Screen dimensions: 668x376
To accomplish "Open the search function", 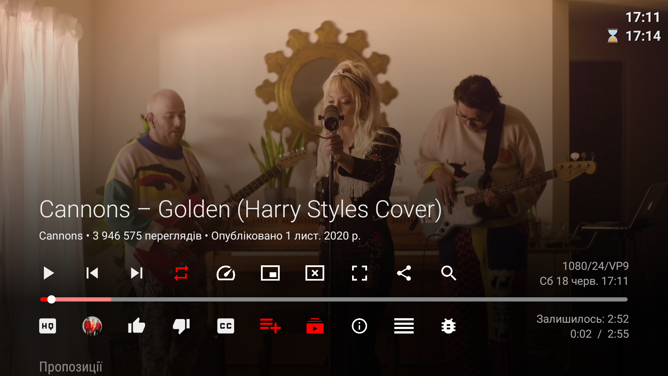I will click(449, 273).
